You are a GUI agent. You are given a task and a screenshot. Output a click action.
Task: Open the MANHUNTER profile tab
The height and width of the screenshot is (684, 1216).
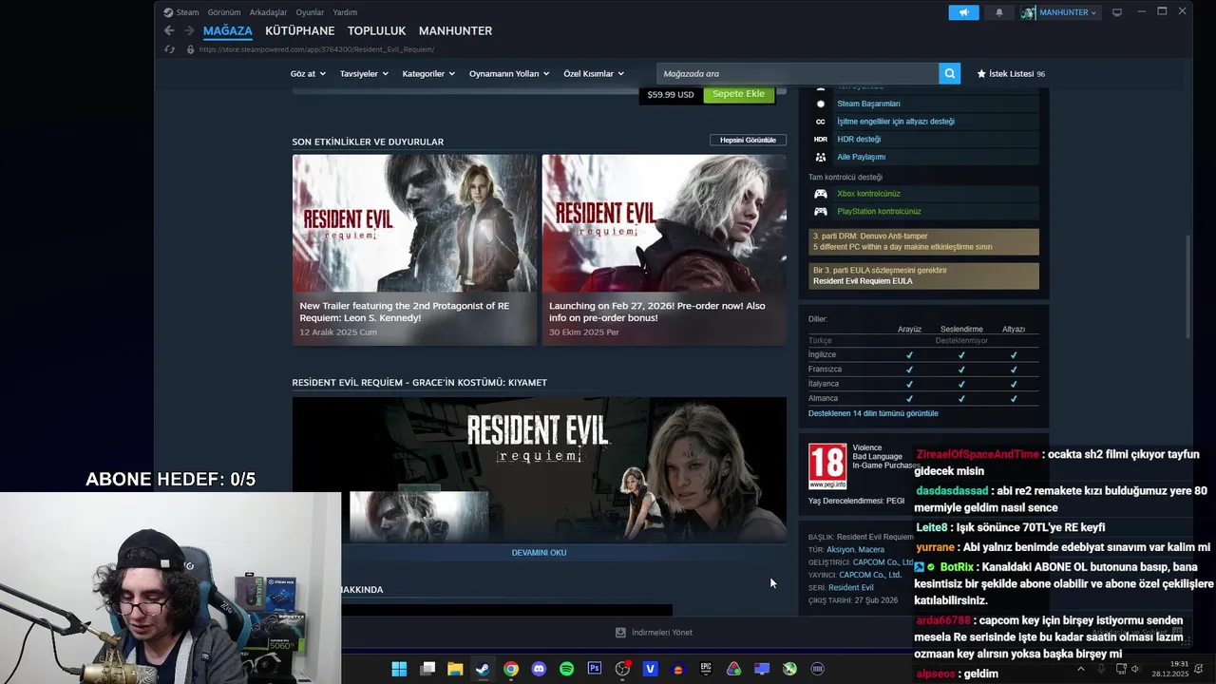[455, 30]
